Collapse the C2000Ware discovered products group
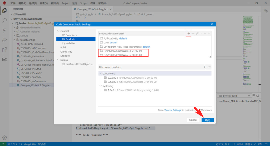 100,74
